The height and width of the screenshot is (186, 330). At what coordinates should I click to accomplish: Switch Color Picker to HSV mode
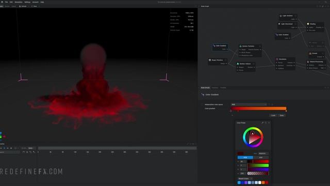tap(261, 158)
